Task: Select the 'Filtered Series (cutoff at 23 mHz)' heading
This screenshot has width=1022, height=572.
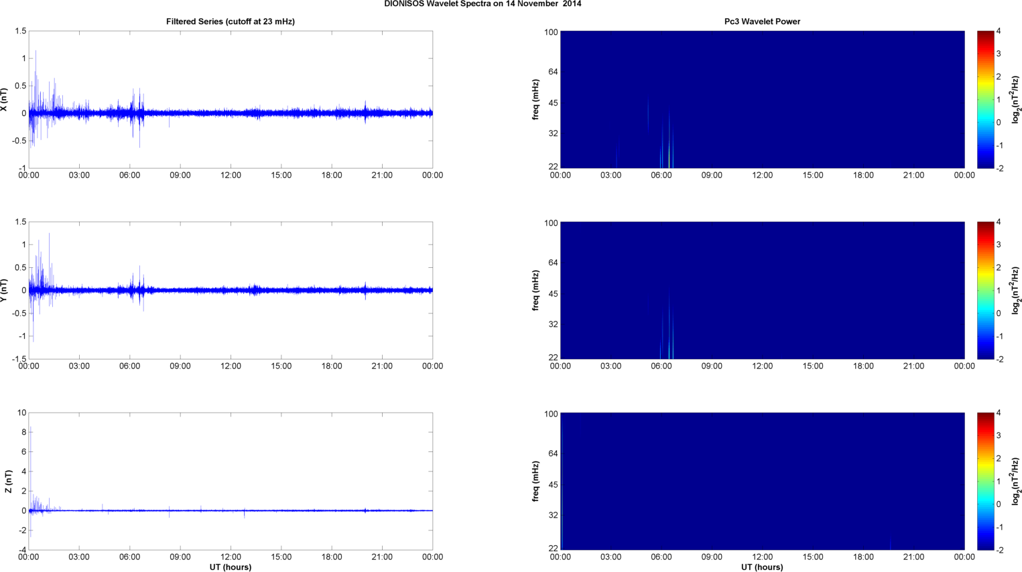Action: coord(231,21)
